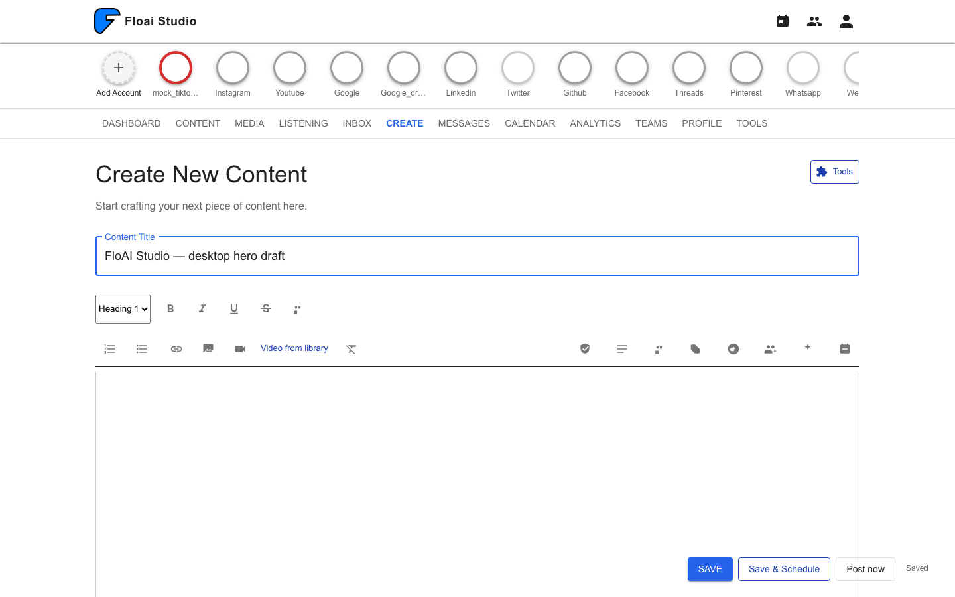
Task: Click the Save & Schedule button
Action: tap(784, 569)
